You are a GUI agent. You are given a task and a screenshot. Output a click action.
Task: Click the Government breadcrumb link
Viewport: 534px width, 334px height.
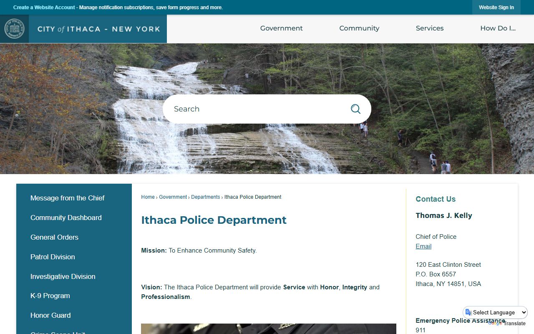click(173, 197)
